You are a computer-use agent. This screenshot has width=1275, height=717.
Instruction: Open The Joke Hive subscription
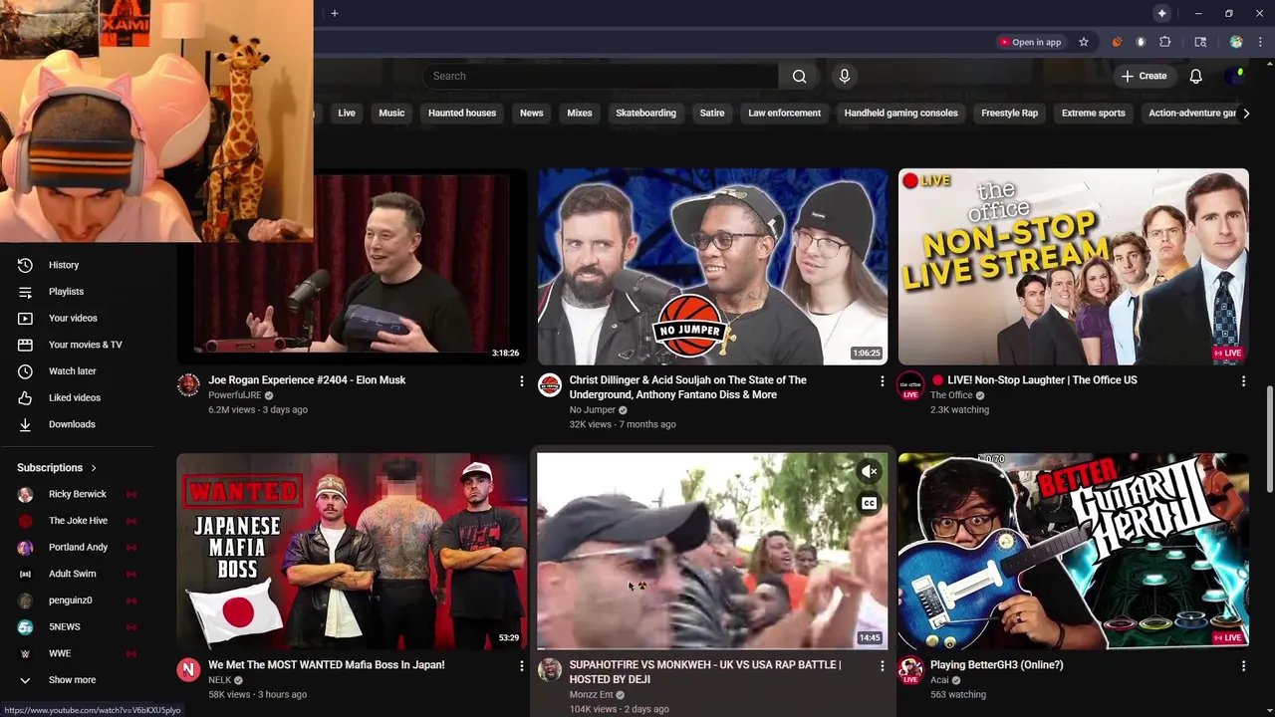[77, 521]
